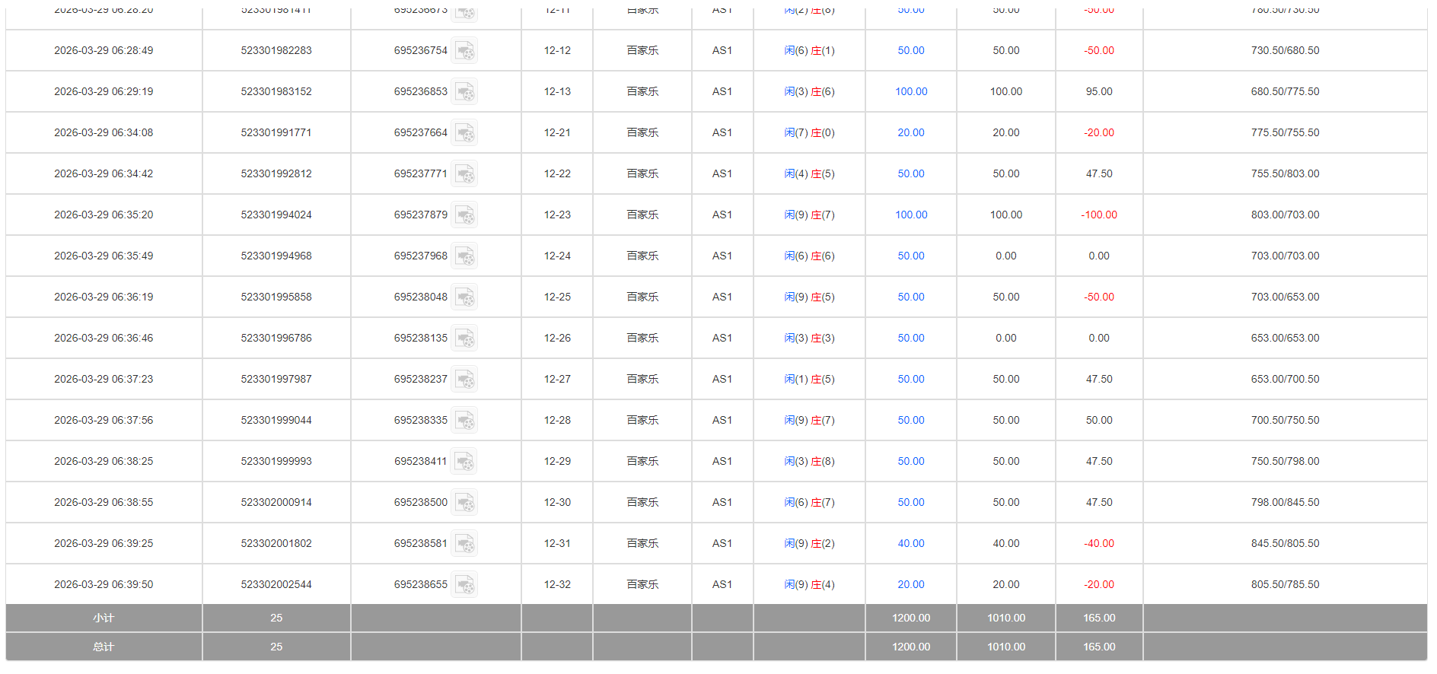Click balance 653.00/700.50 cell
Image resolution: width=1437 pixels, height=674 pixels.
pyautogui.click(x=1285, y=379)
